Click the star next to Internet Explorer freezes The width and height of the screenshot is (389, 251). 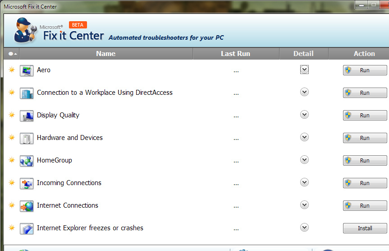(12, 228)
